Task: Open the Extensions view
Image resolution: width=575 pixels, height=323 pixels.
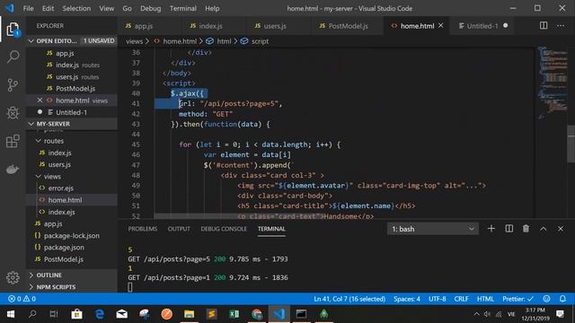Action: click(13, 141)
